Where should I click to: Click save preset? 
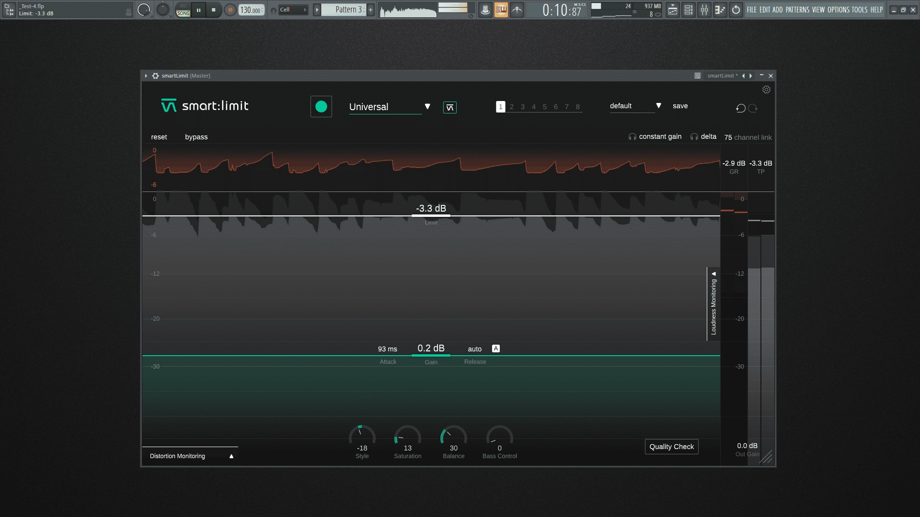click(680, 106)
